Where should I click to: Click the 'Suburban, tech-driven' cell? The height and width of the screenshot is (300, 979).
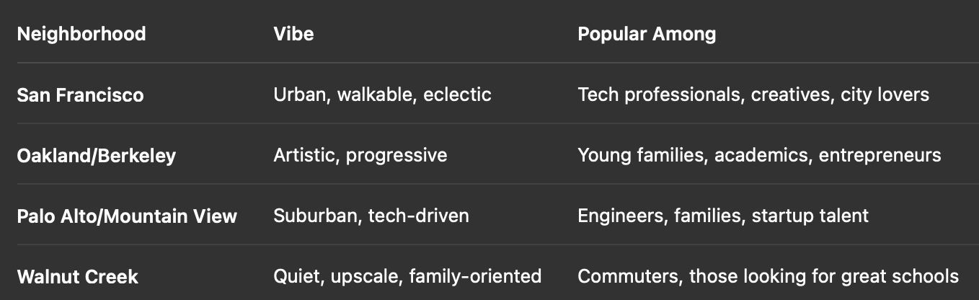click(371, 216)
